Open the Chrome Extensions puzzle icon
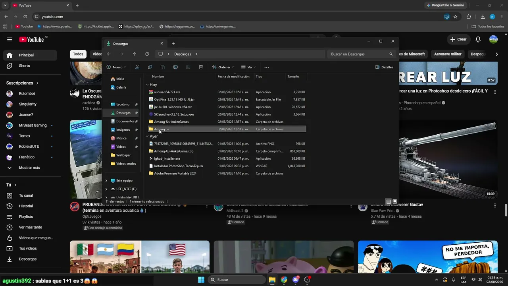The width and height of the screenshot is (508, 286). pyautogui.click(x=469, y=17)
